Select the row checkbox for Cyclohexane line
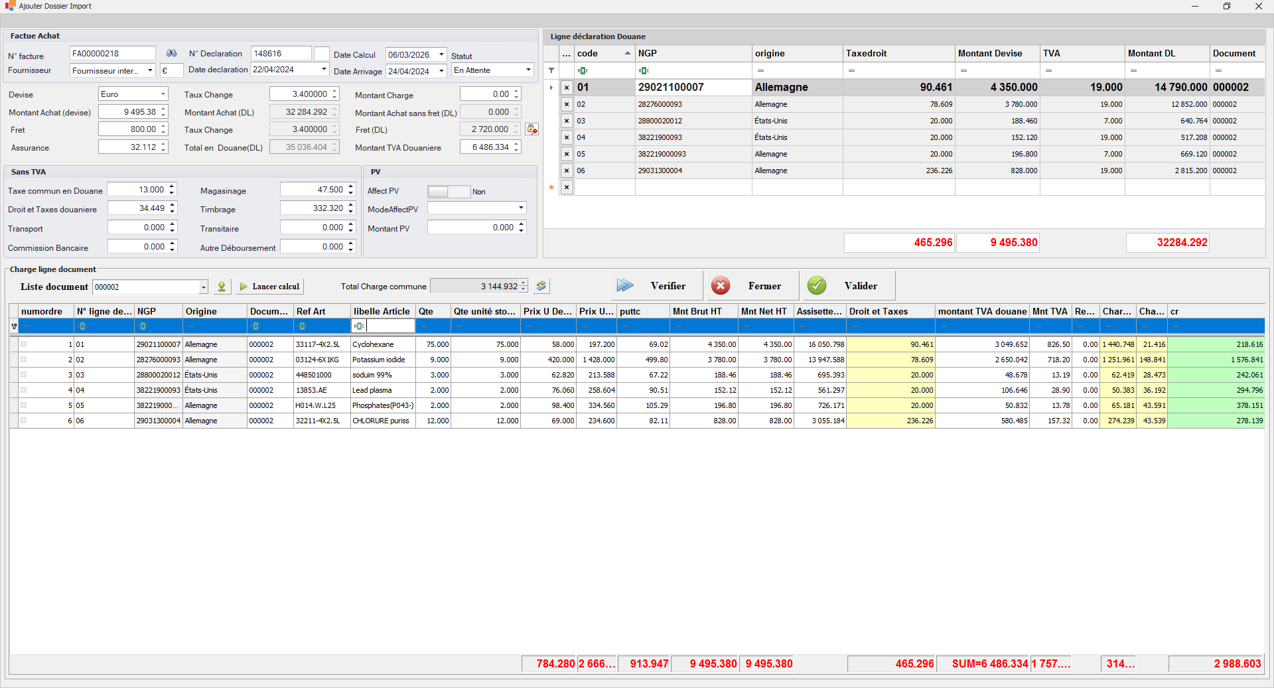 (23, 344)
